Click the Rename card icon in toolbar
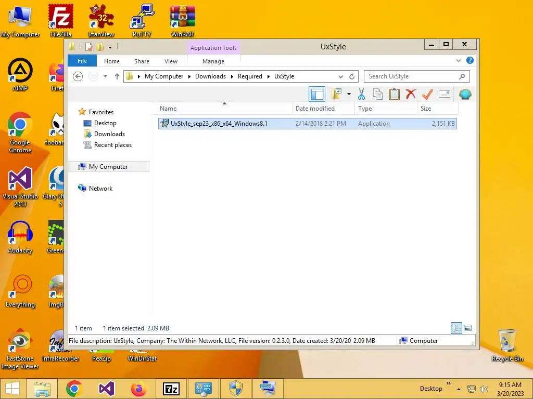 coord(445,94)
